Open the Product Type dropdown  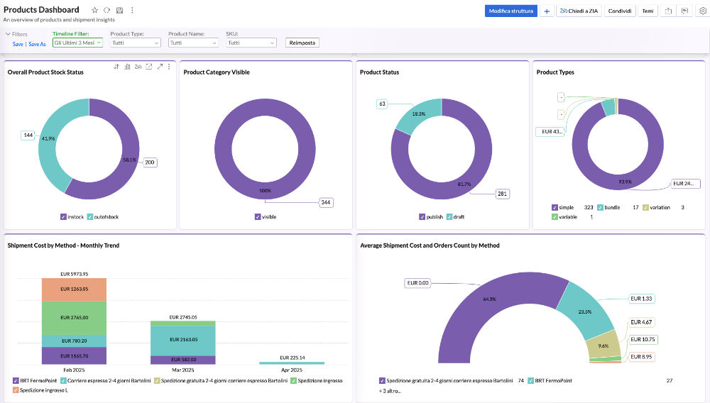pyautogui.click(x=136, y=43)
